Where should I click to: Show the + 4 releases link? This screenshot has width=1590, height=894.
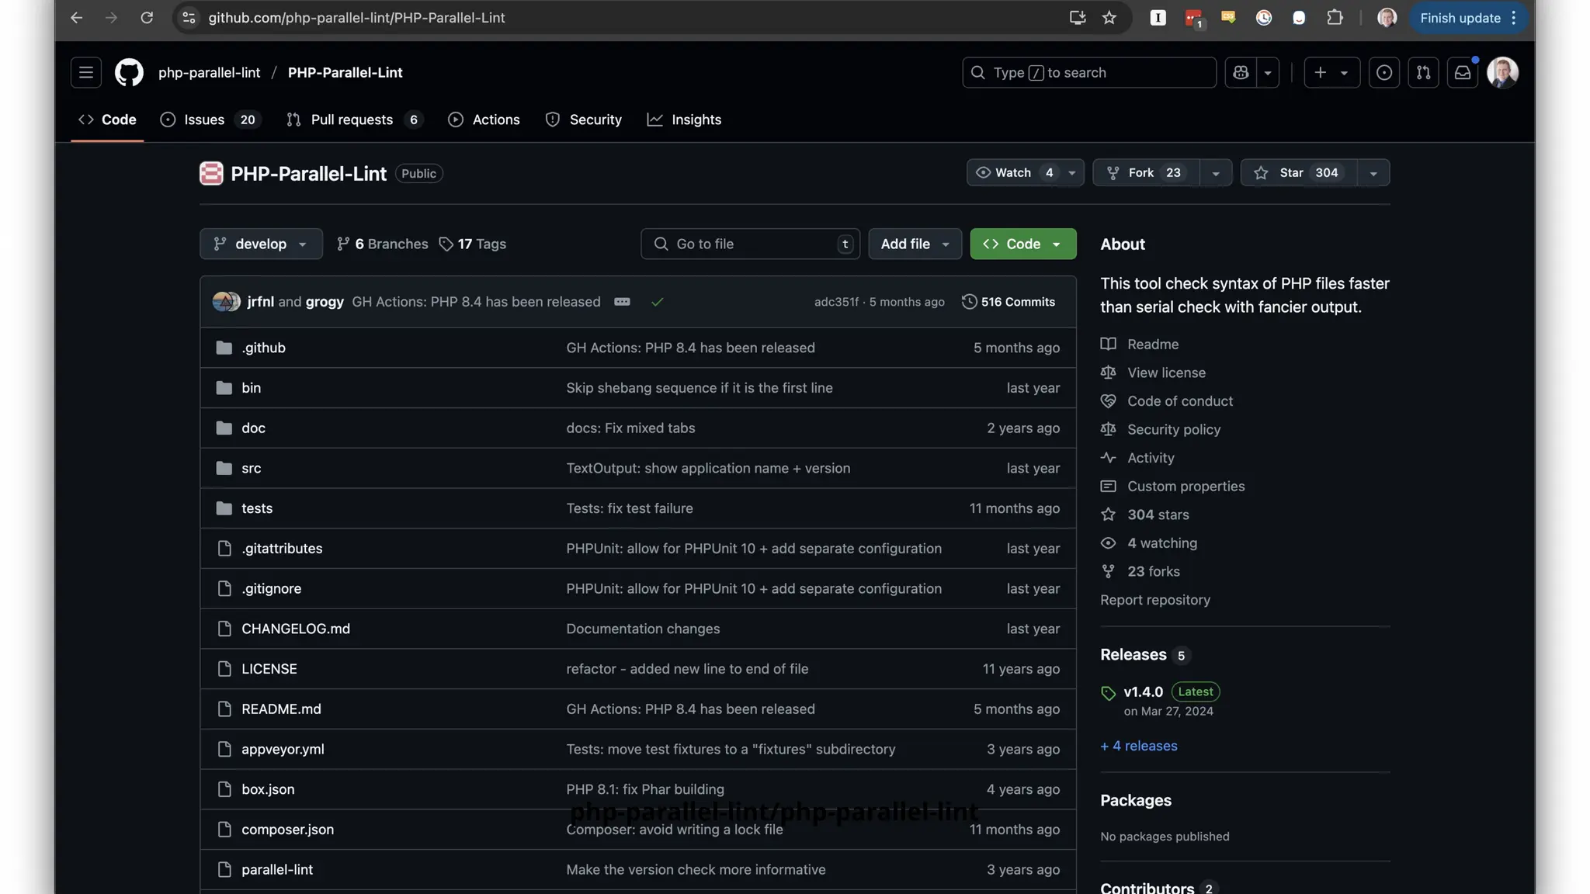[1138, 746]
